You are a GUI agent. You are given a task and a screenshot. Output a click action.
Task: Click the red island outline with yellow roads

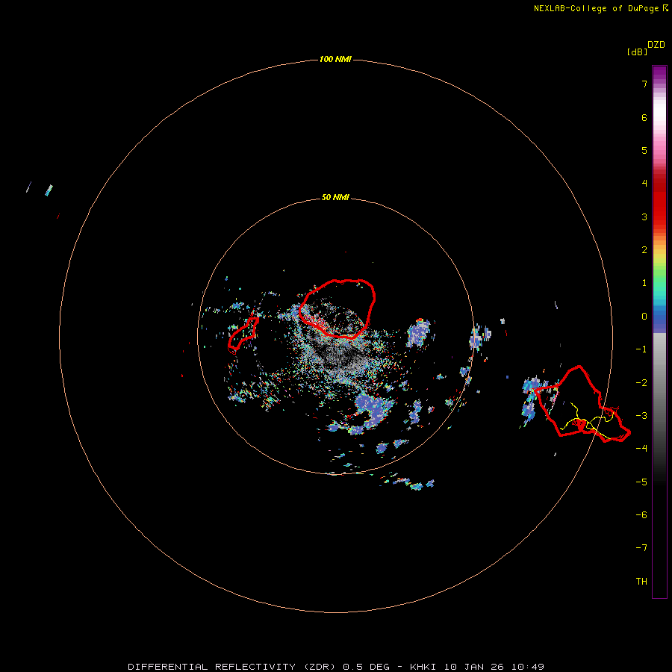(582, 404)
